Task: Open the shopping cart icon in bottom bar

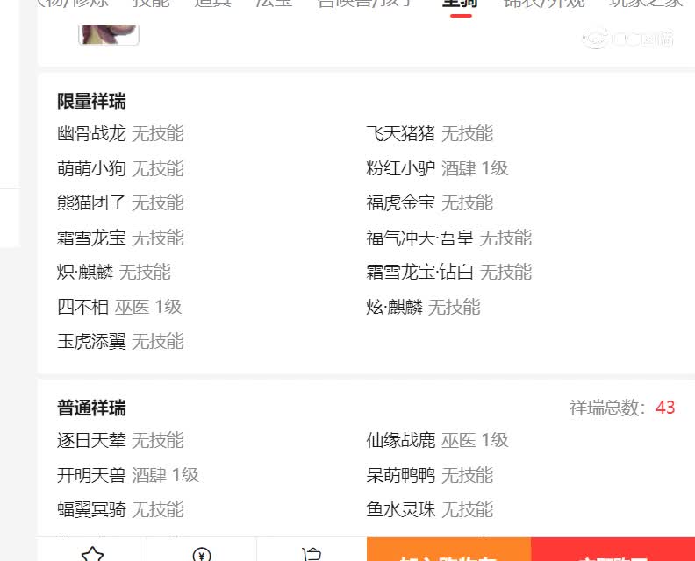Action: (x=312, y=554)
